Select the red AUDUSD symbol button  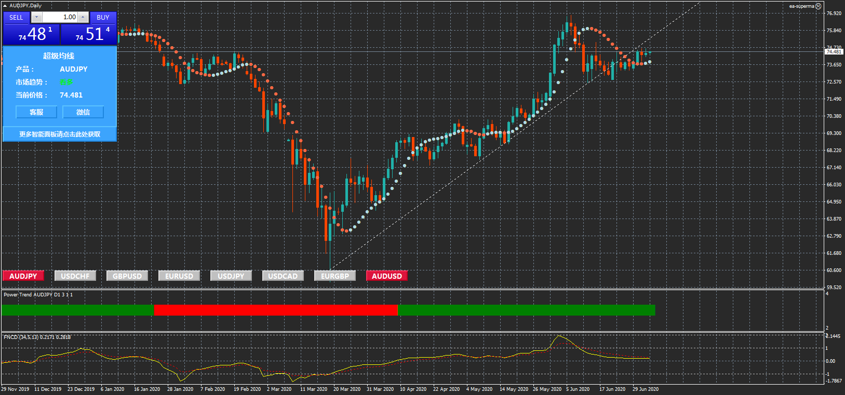coord(387,276)
